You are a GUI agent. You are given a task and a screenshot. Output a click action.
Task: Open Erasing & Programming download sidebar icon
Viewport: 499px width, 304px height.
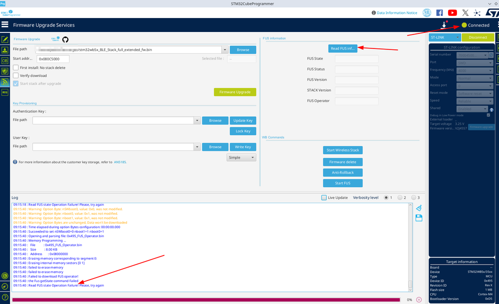5,50
